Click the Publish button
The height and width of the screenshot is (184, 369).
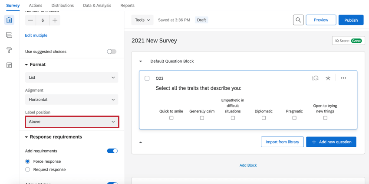(351, 20)
